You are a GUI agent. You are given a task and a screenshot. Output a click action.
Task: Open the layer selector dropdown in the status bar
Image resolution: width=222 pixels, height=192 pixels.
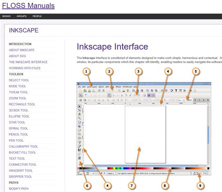point(111,173)
